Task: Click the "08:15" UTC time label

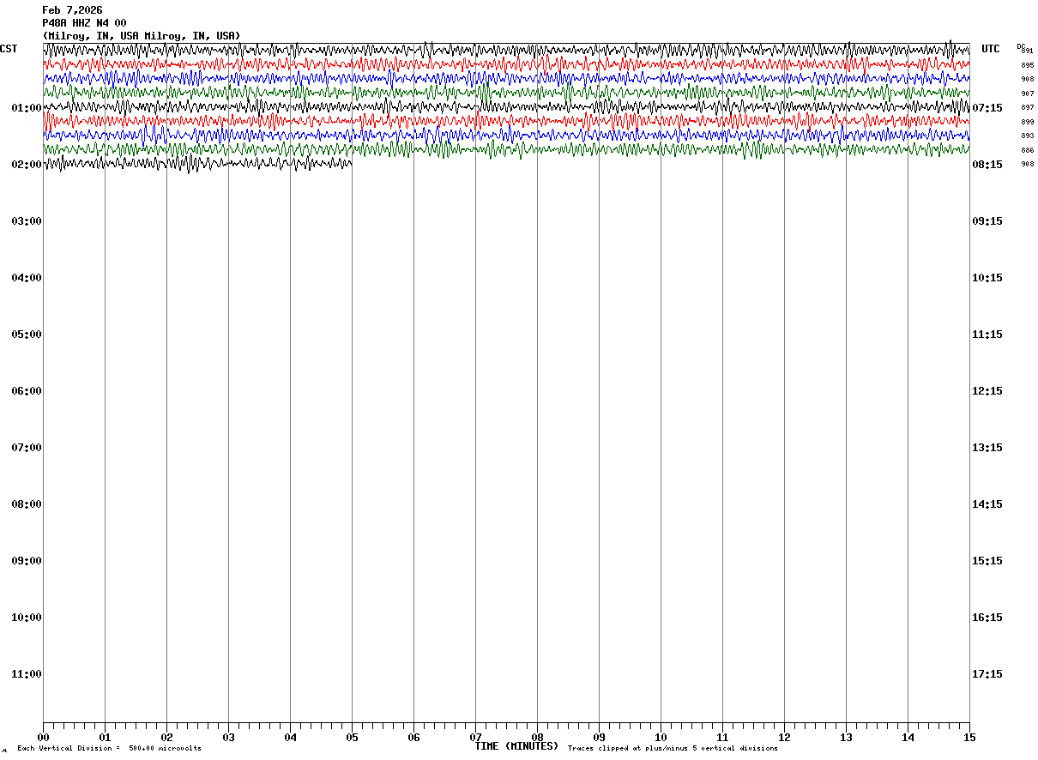Action: point(987,165)
